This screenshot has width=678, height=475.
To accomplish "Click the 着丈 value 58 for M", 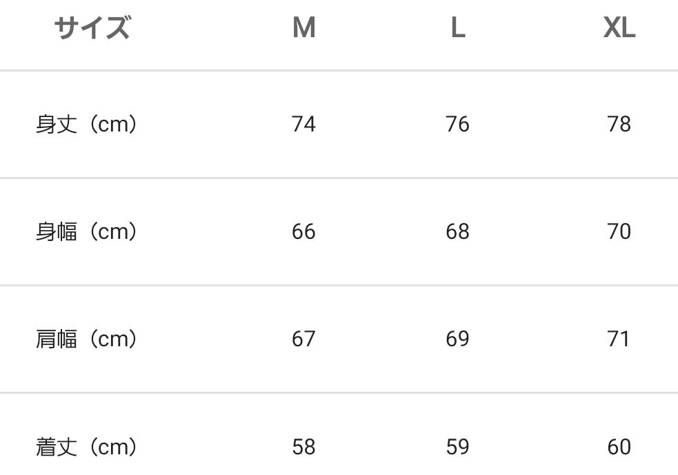I will click(x=303, y=447).
